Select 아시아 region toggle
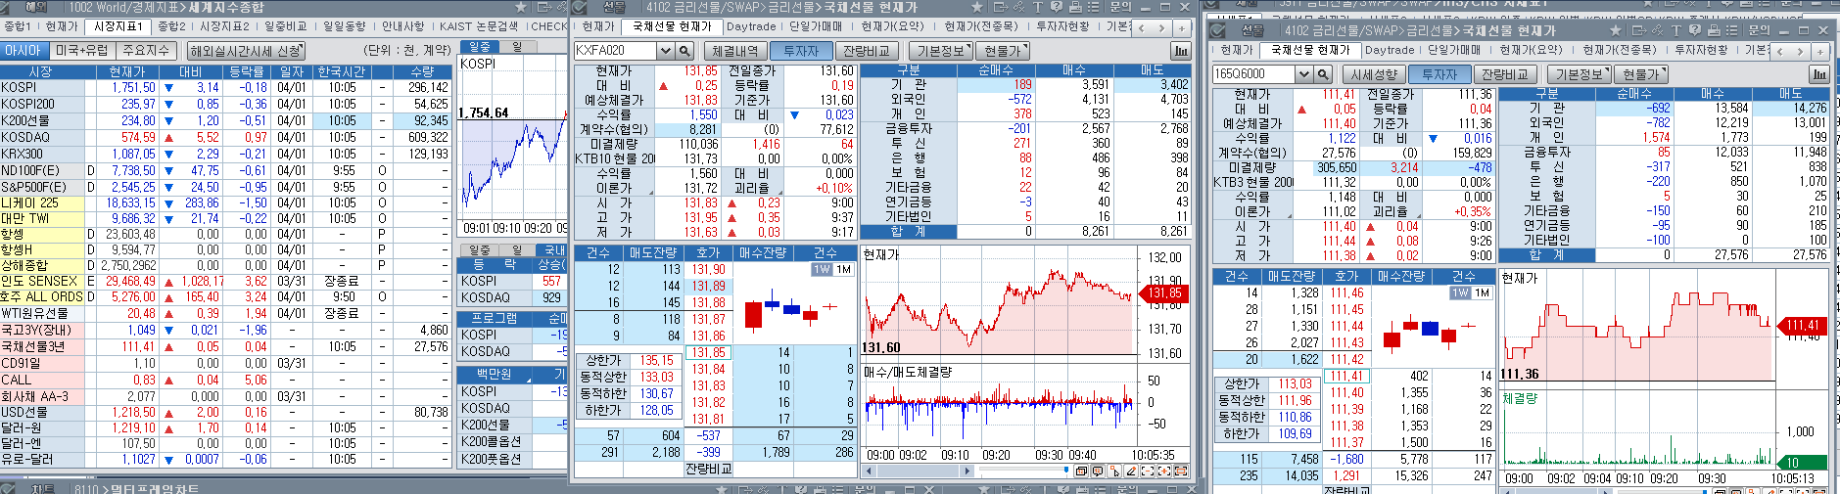Viewport: 1840px width, 494px height. 23,51
